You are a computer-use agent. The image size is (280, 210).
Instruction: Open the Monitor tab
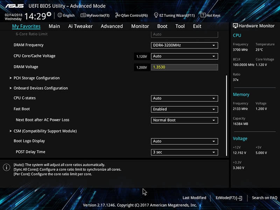point(140,26)
